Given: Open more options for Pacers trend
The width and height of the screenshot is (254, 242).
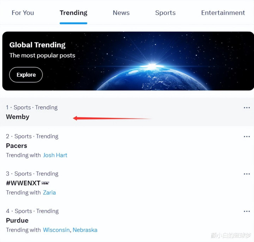Looking at the screenshot, I should click(x=247, y=137).
